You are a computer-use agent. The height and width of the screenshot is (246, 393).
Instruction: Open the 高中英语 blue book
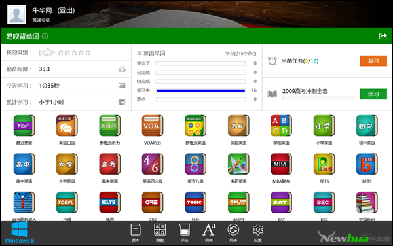tap(24, 164)
